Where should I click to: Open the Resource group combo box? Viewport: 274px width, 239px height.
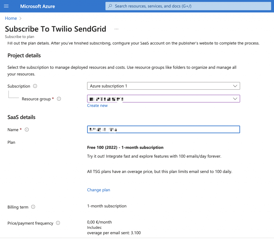click(x=163, y=99)
